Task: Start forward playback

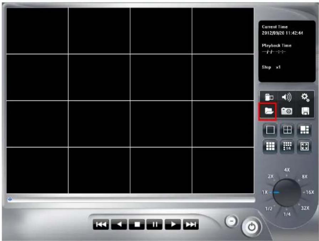Action: [173, 224]
